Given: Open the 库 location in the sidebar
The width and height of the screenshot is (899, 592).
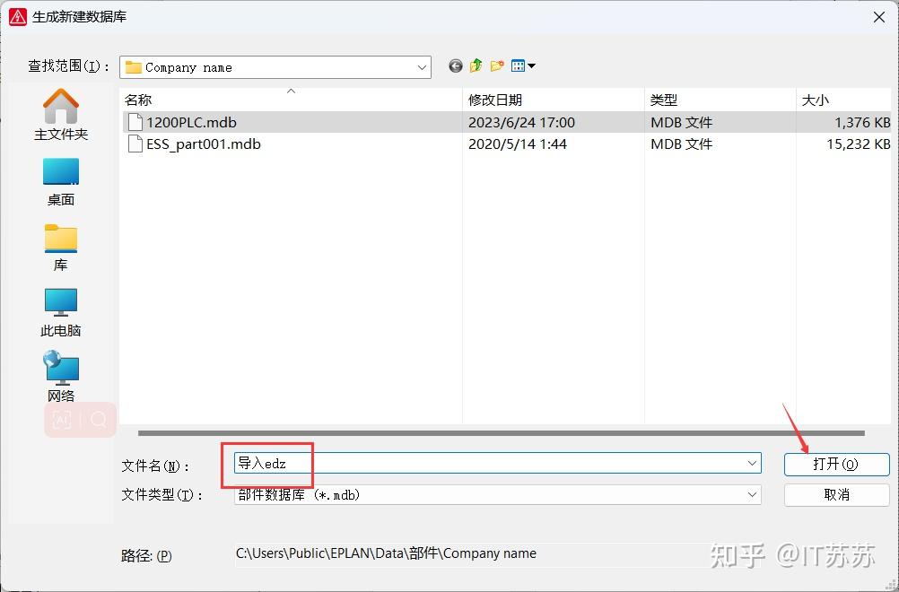Looking at the screenshot, I should (60, 245).
